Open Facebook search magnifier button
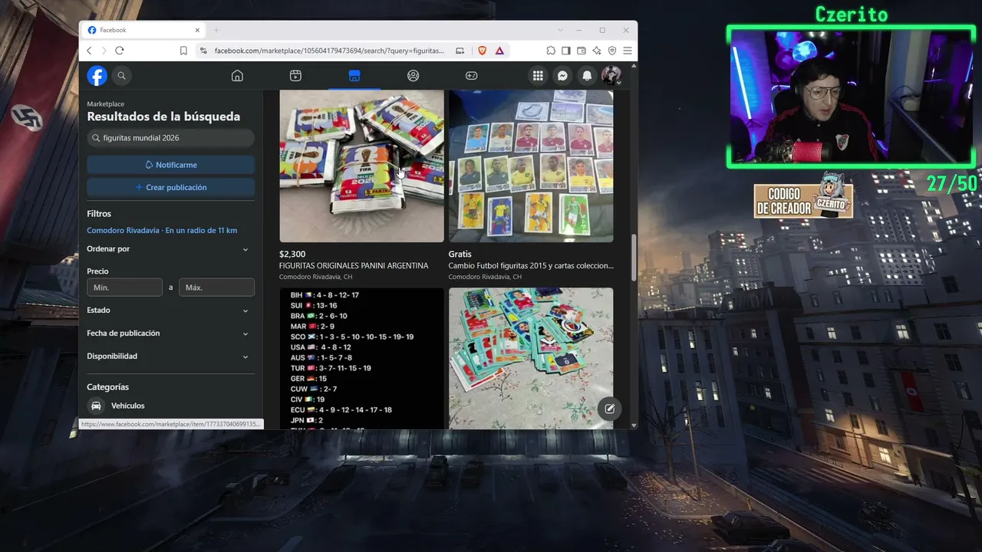Screen dimensions: 982x552 (121, 76)
